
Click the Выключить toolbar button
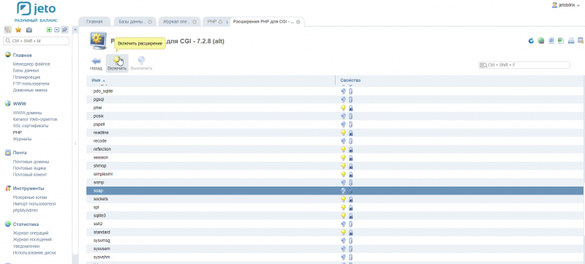click(x=141, y=64)
